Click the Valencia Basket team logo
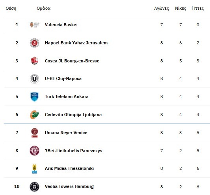The height and width of the screenshot is (195, 210). coord(34,25)
